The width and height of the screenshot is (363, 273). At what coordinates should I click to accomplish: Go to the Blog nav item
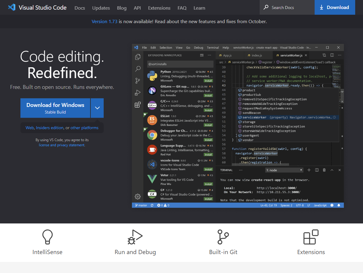[122, 8]
